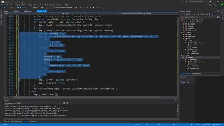
Task: Switch to the Solution Explorer tab
Action: (185, 74)
